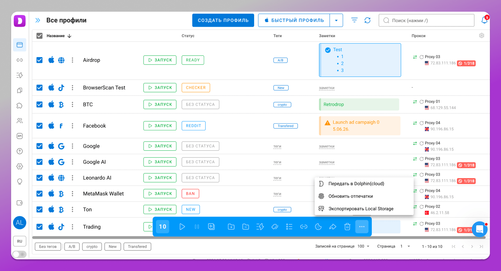Open the notifications bell
Screen dimensions: 501x271
coord(484,20)
